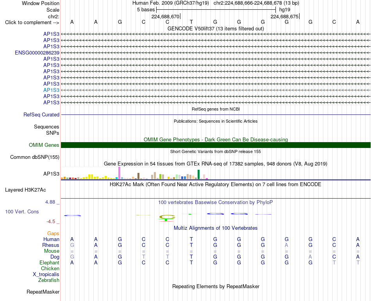Click the tall violet bar in GTEx chart

[119, 173]
